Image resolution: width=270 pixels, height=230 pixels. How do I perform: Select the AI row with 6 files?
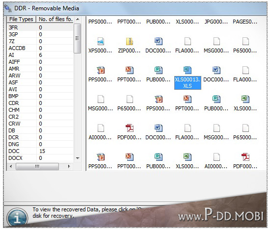click(40, 55)
